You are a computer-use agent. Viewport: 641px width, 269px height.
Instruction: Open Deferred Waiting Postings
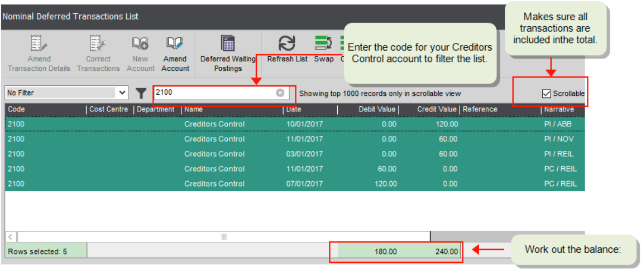click(228, 43)
